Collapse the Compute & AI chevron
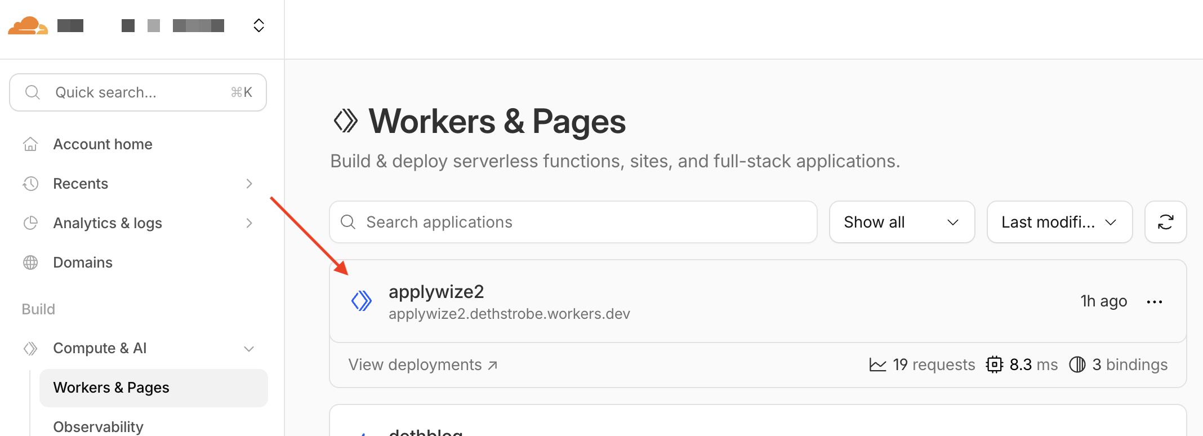 pos(249,349)
